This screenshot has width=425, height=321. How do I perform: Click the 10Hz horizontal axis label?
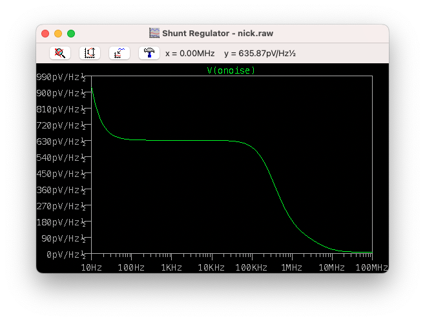point(92,268)
